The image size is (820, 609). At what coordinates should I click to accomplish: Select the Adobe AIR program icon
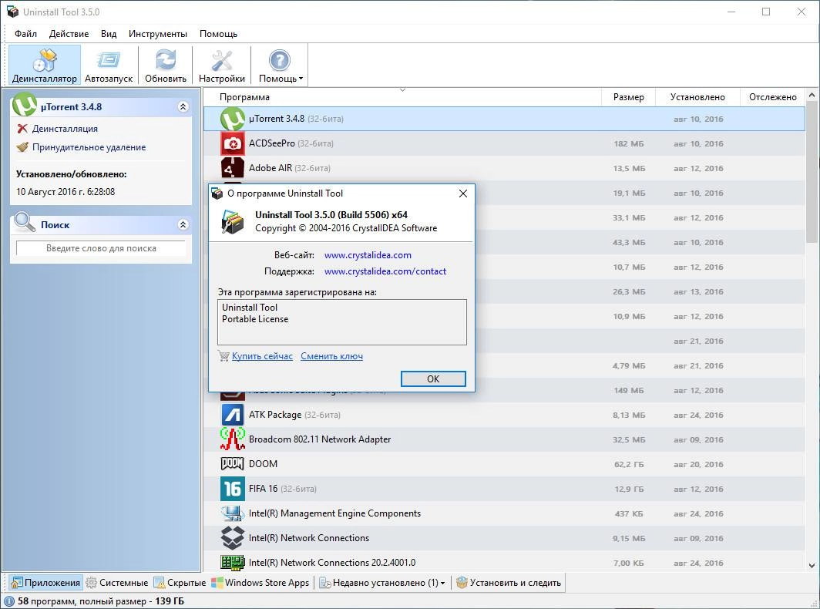point(232,168)
